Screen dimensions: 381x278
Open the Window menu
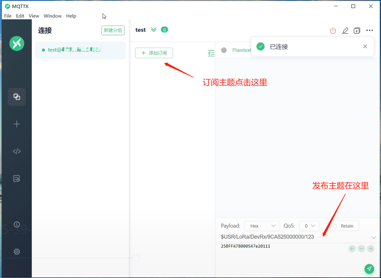click(x=52, y=16)
